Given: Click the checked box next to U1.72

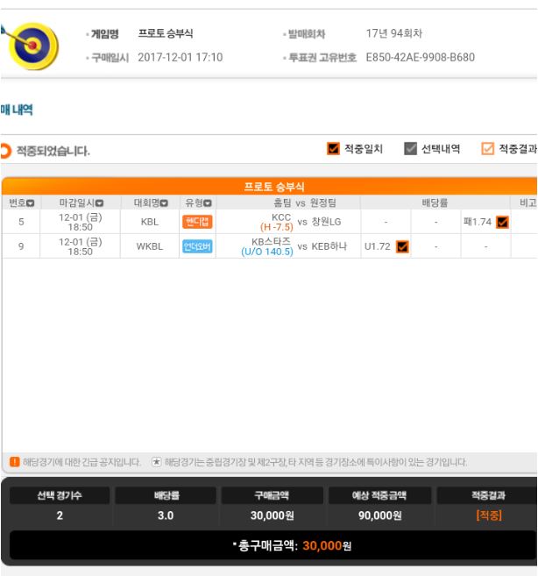Looking at the screenshot, I should (402, 246).
